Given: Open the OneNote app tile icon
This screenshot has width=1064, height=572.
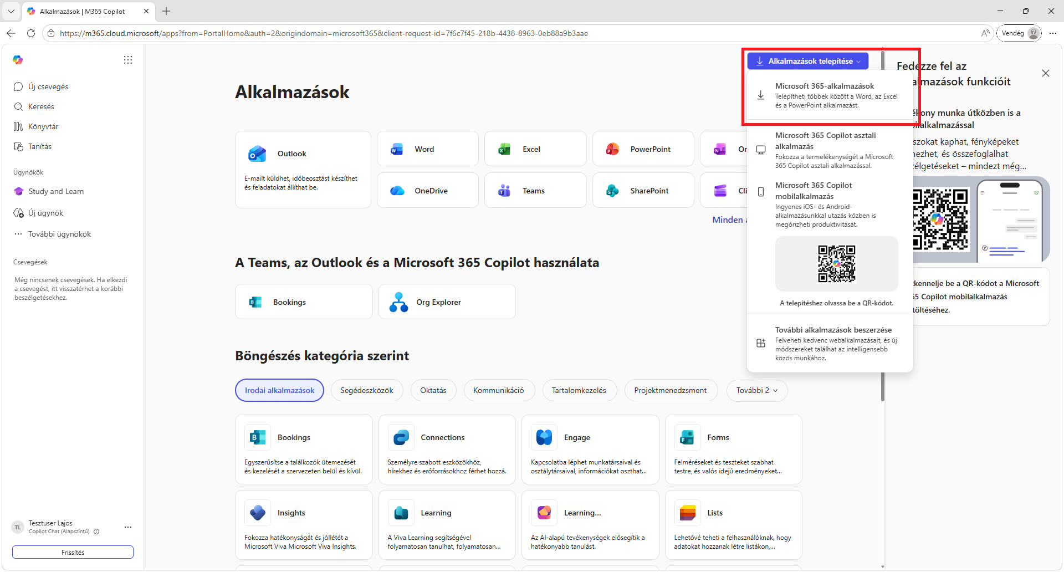Looking at the screenshot, I should pos(720,149).
